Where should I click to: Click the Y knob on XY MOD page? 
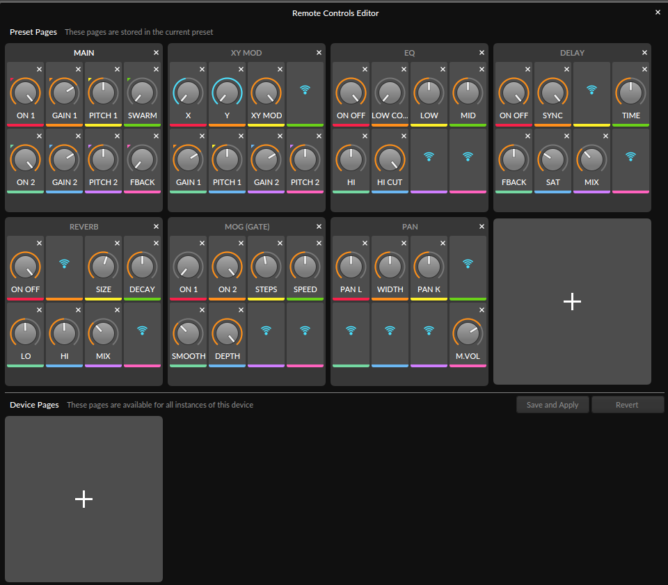[x=227, y=93]
